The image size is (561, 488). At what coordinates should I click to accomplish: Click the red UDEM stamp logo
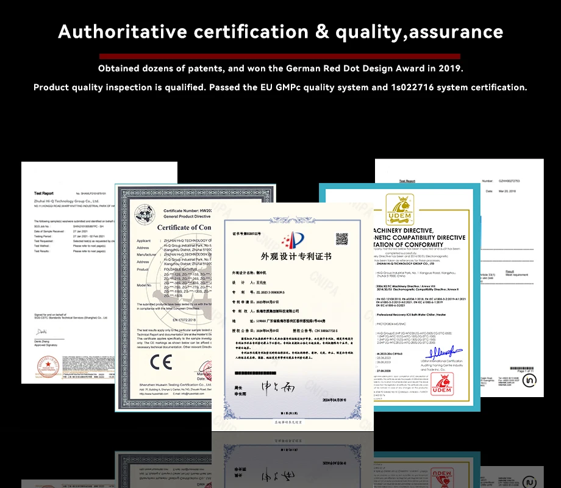pos(442,384)
